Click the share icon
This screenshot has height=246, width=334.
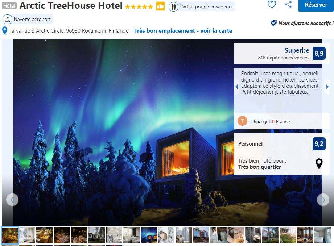click(x=288, y=4)
